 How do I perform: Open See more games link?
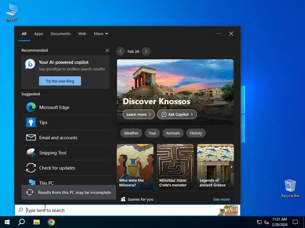[221, 199]
